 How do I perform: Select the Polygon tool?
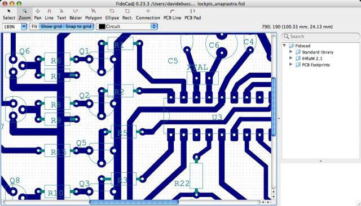coord(93,14)
